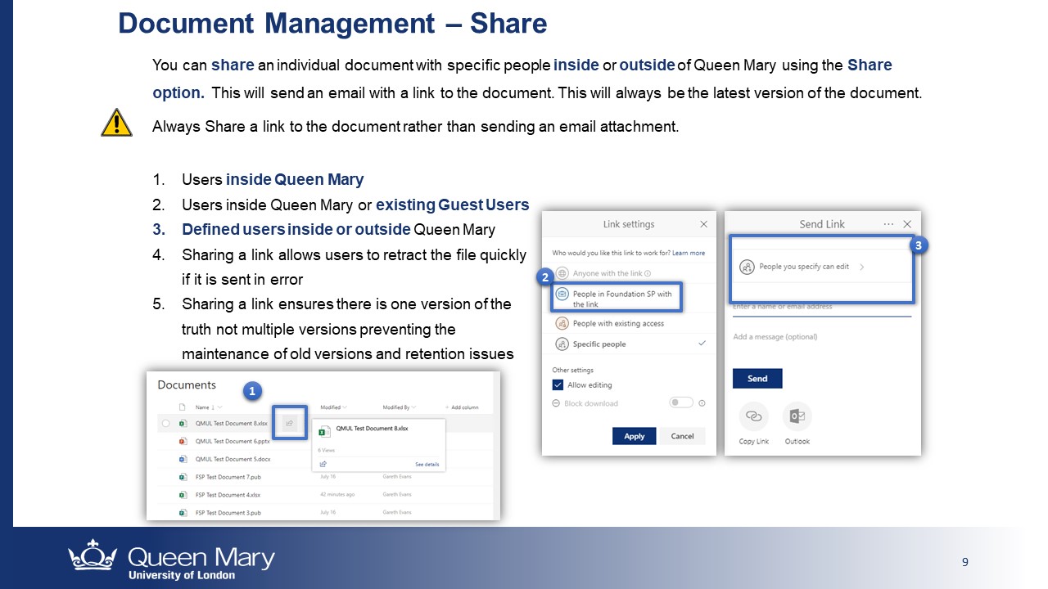Click the info icon beside Block download toggle
The width and height of the screenshot is (1048, 589).
702,402
